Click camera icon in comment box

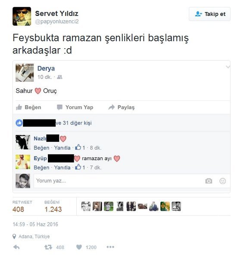tap(209, 181)
